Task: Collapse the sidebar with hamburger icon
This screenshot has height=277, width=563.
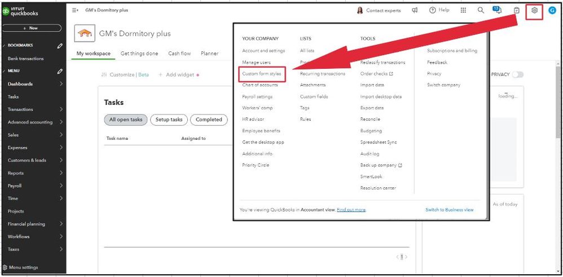Action: [75, 10]
